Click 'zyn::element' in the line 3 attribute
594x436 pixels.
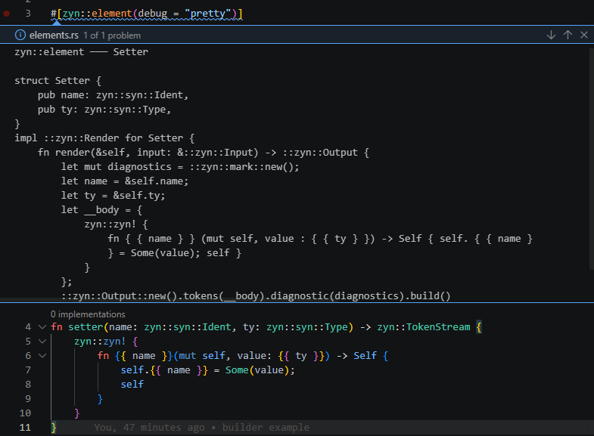pyautogui.click(x=97, y=14)
